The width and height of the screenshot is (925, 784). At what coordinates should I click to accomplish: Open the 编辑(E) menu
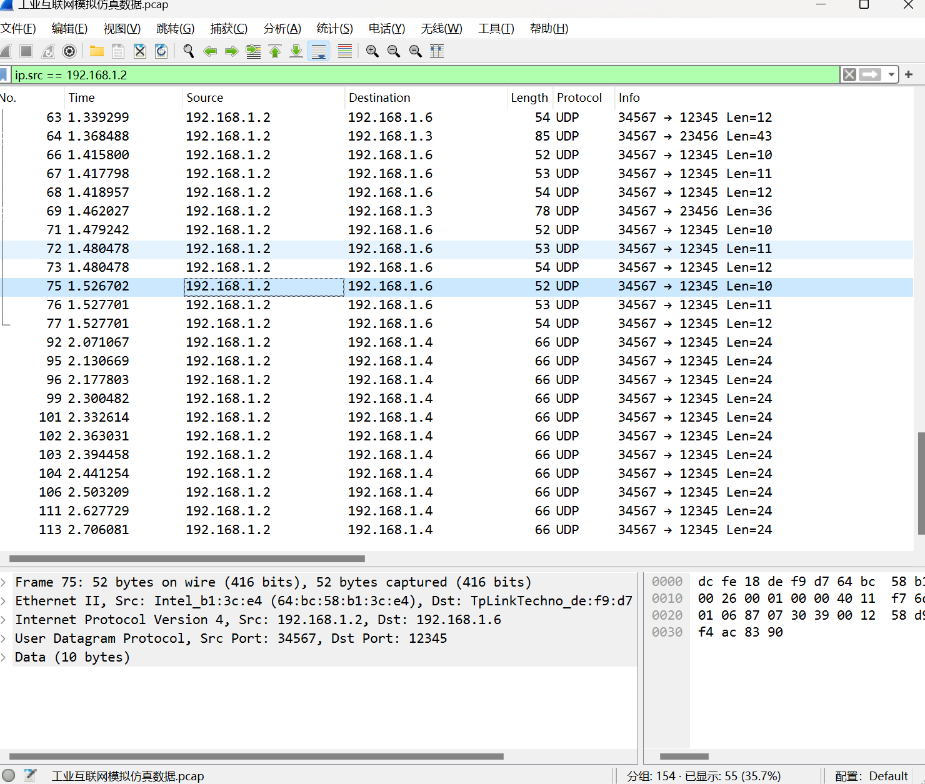click(x=69, y=29)
